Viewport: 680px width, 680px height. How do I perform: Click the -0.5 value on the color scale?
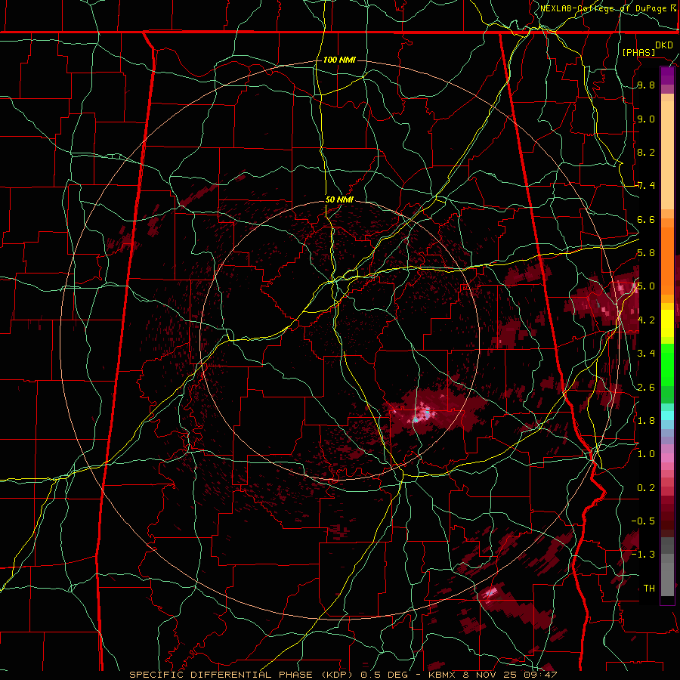tap(643, 521)
